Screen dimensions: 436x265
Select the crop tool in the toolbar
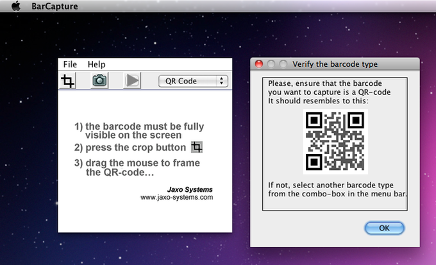click(x=67, y=81)
